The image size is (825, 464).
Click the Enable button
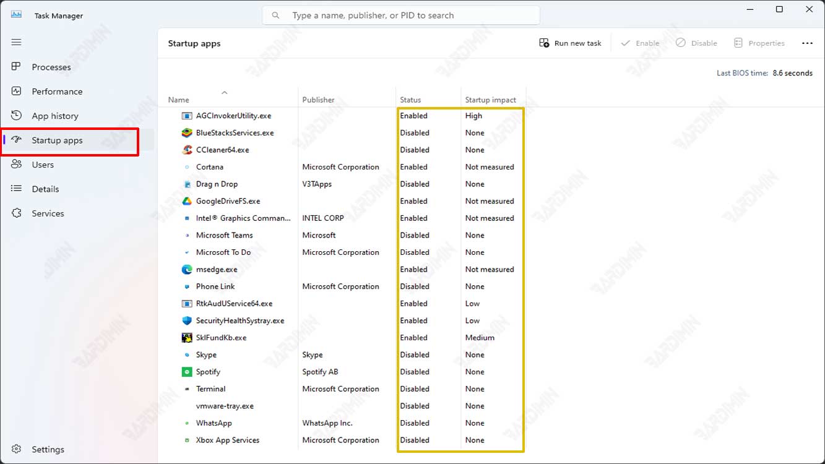(x=640, y=43)
